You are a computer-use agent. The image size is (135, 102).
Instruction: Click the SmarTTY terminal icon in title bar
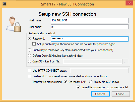tap(4, 4)
